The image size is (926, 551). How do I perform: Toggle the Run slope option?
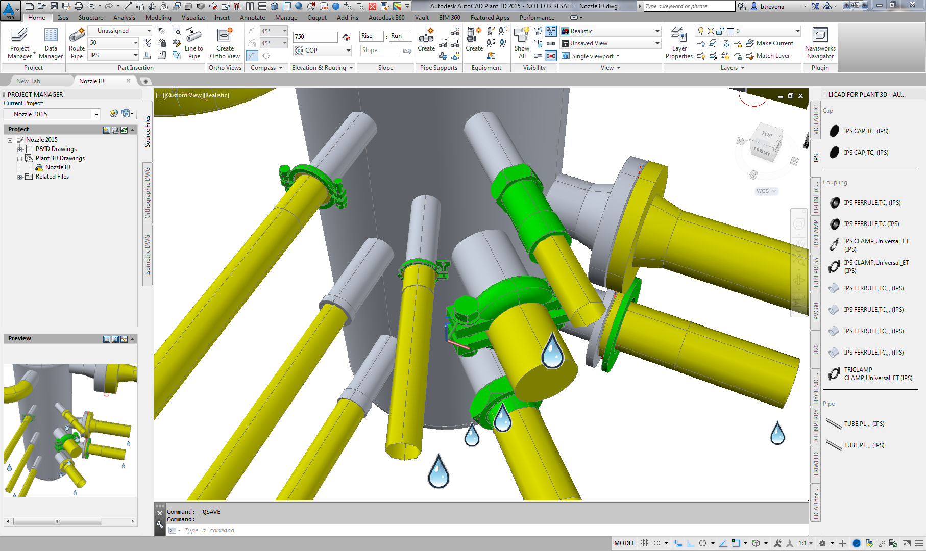pyautogui.click(x=401, y=36)
